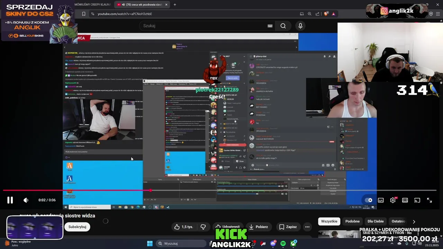Dislike the video with the thumbs-down icon
The image size is (443, 249).
point(203,227)
